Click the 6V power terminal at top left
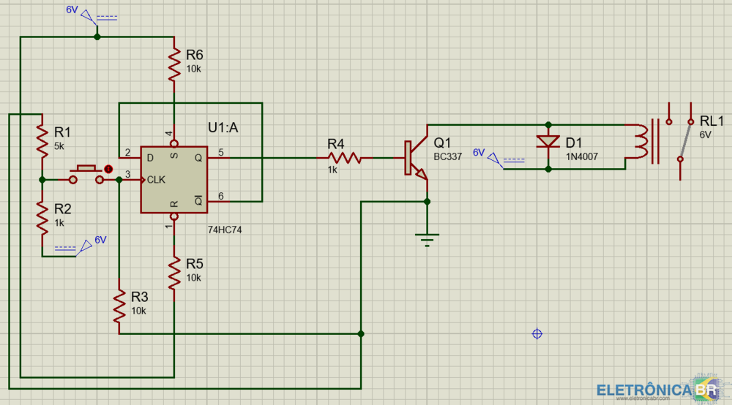Image resolution: width=732 pixels, height=405 pixels. 88,17
